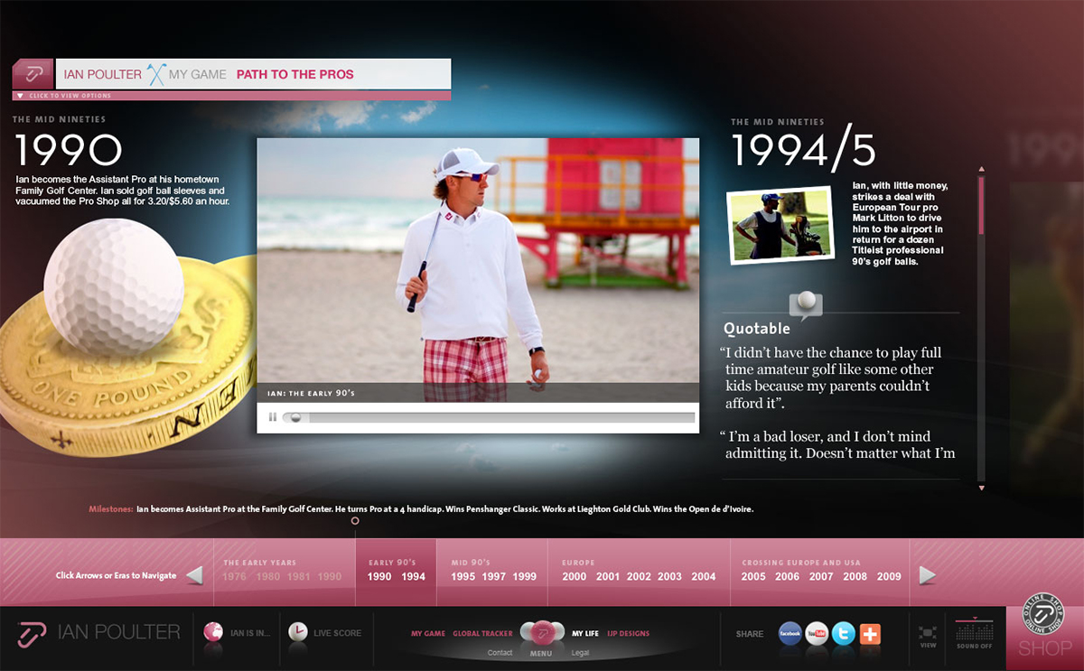This screenshot has height=671, width=1084.
Task: Navigate the timeline right with the arrow
Action: 928,575
